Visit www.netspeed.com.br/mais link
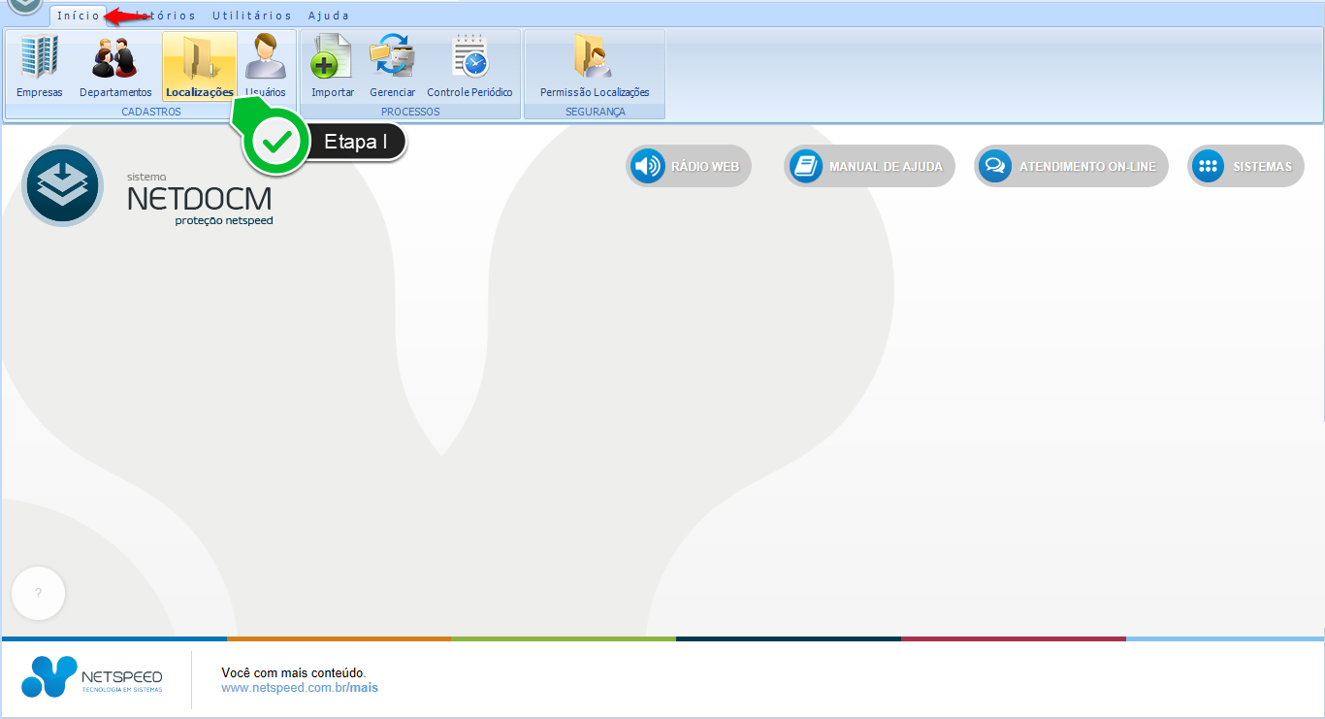1325x719 pixels. (300, 688)
